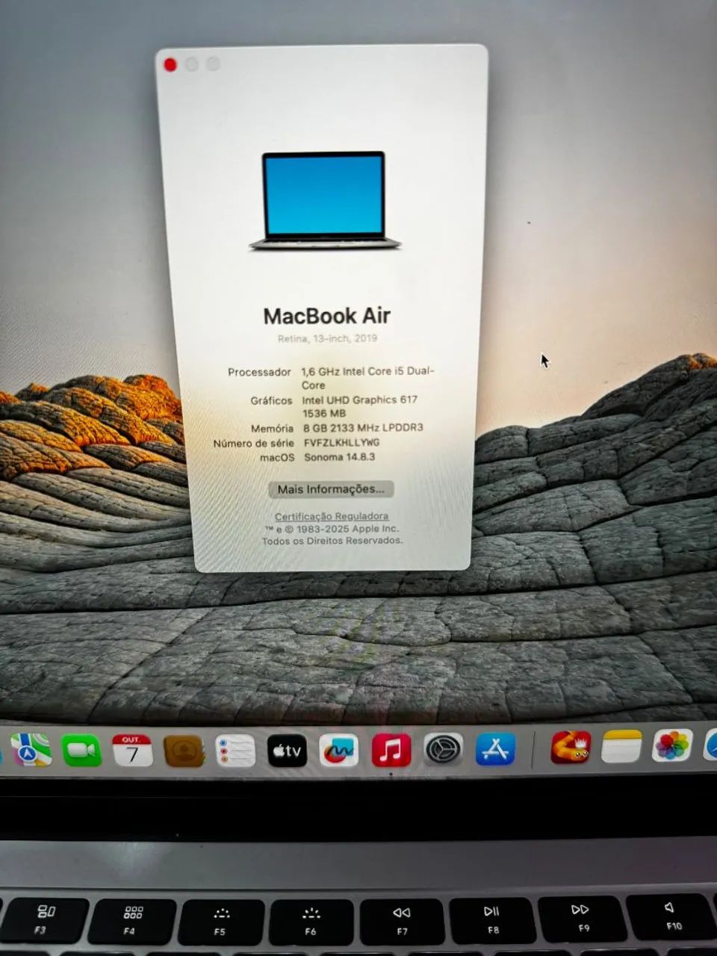This screenshot has height=956, width=717.
Task: Click the Número de série label
Action: [254, 443]
